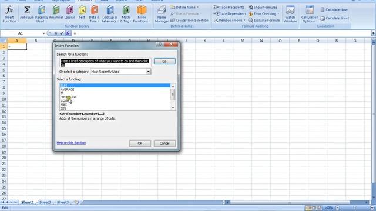376x211 pixels.
Task: Open Help on this function link
Action: (x=71, y=143)
